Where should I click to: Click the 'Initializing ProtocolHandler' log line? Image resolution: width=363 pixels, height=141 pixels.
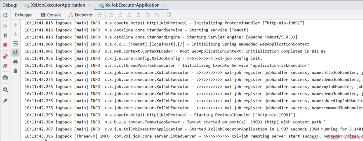click(164, 23)
